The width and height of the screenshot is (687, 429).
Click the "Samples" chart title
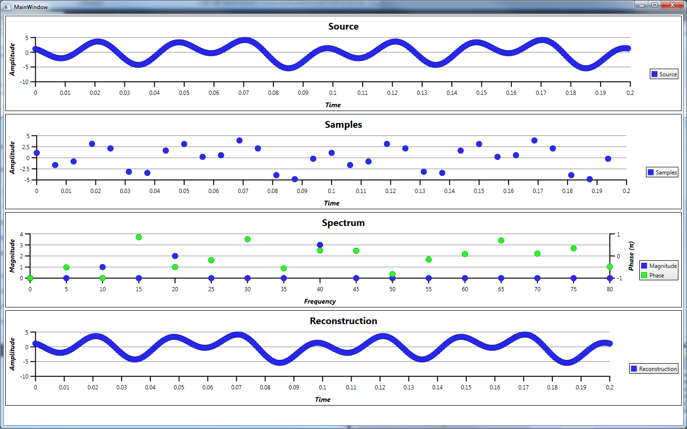coord(343,125)
